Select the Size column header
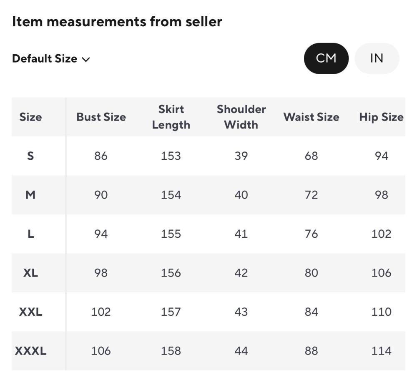This screenshot has height=373, width=417. click(30, 117)
